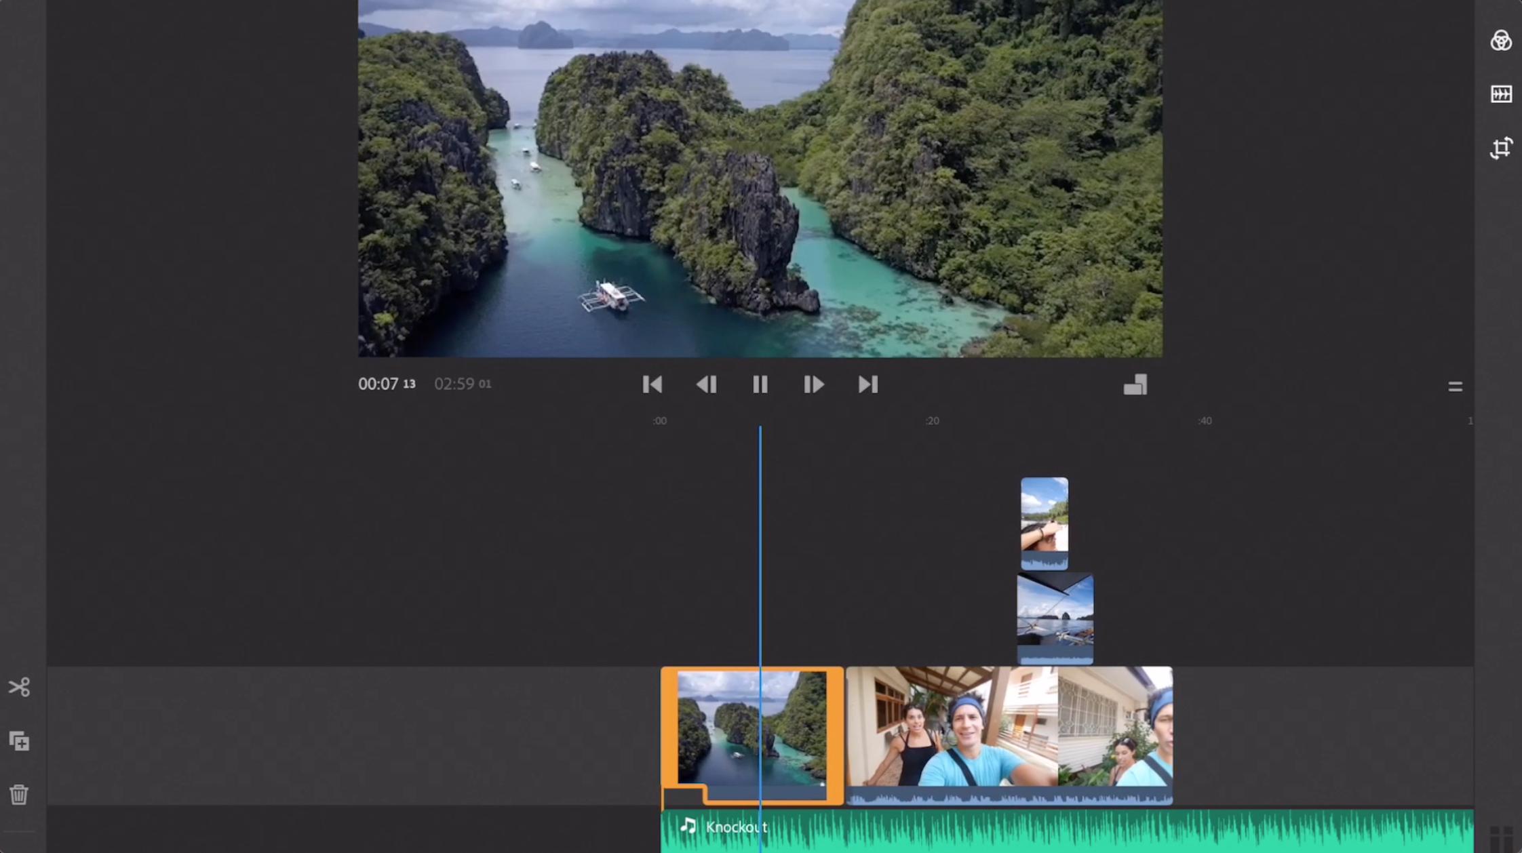
Task: Click the aspect ratio icon below preview
Action: click(1135, 385)
